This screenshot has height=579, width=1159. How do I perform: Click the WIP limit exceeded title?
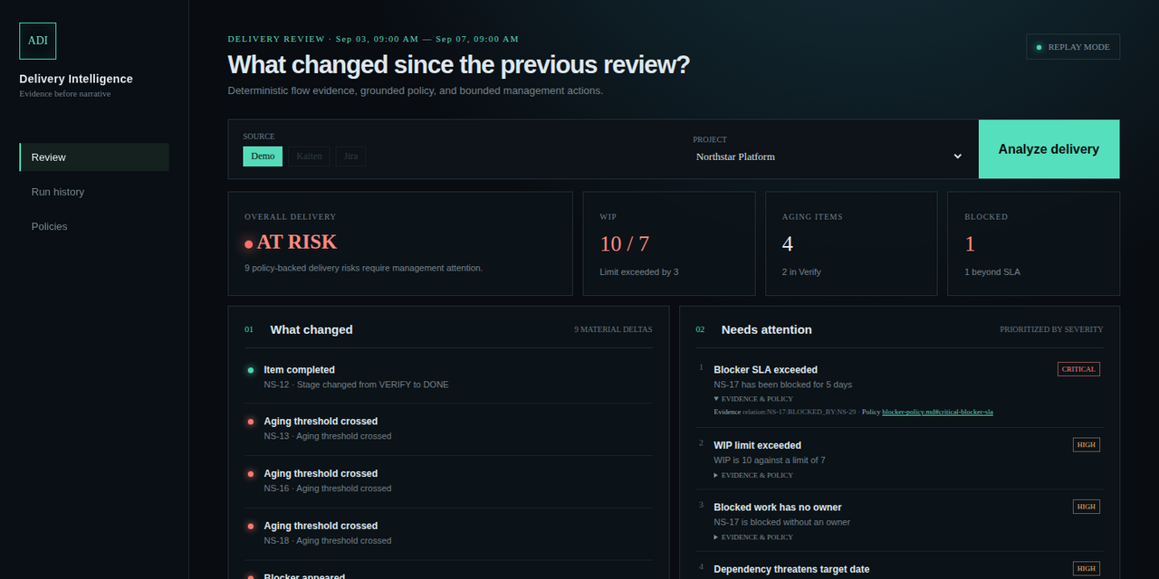point(757,445)
